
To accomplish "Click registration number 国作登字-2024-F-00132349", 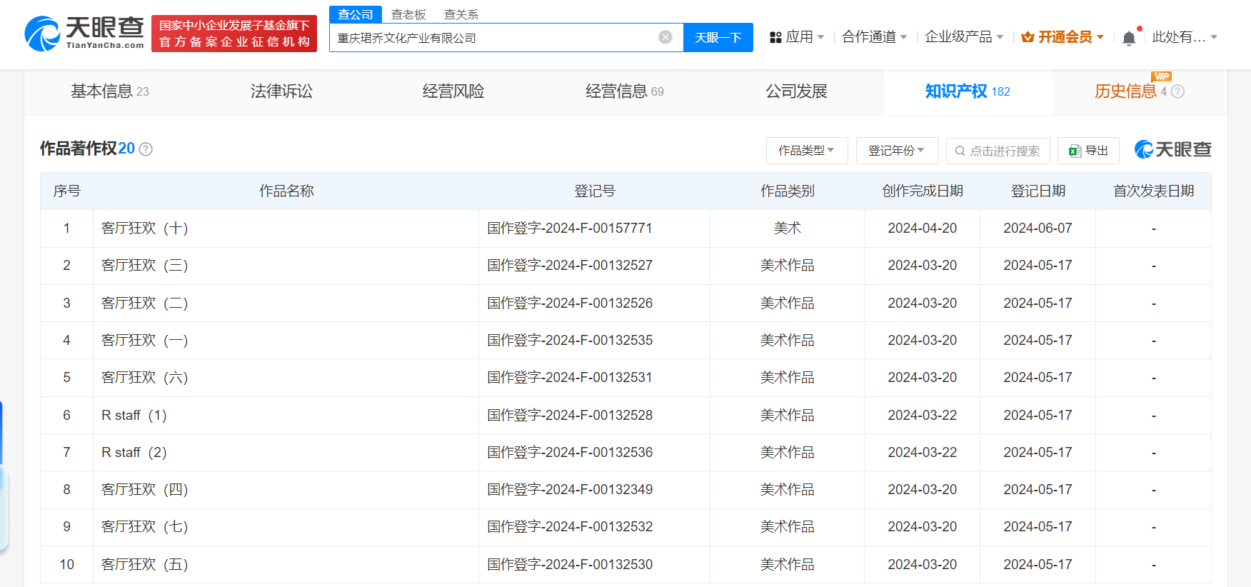I will (570, 489).
